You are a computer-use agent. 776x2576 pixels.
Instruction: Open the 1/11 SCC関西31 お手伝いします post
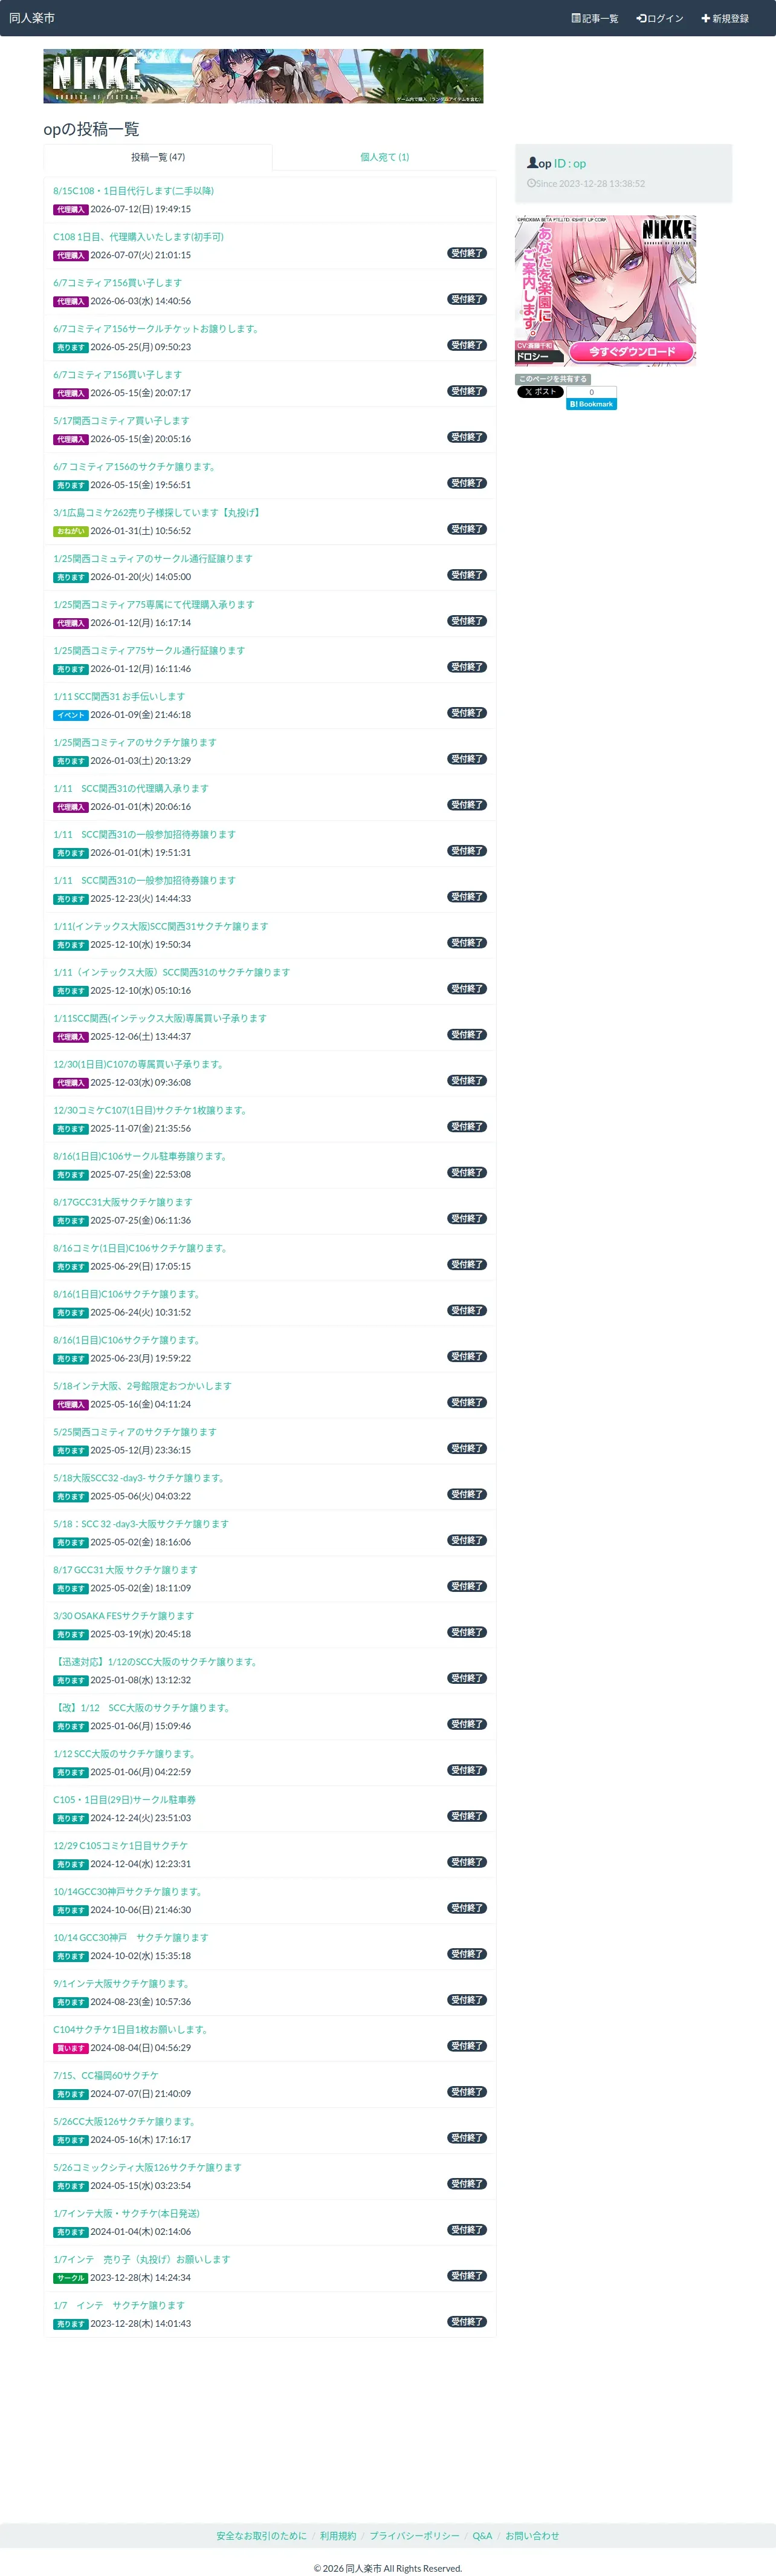click(x=119, y=696)
